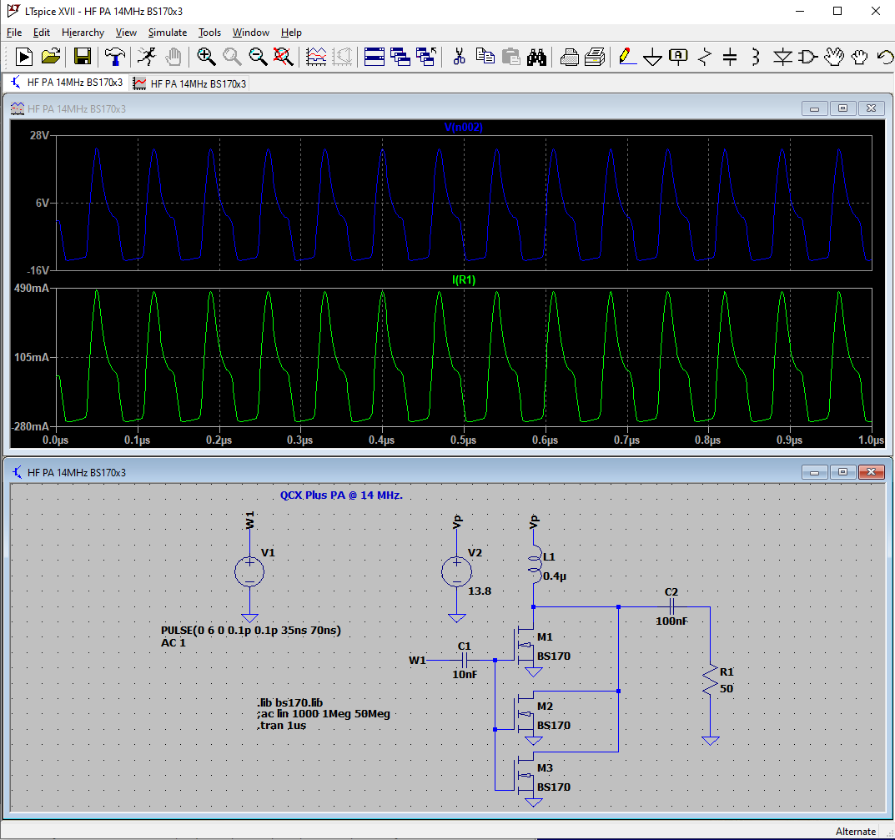Viewport: 895px width, 840px height.
Task: Click the PULSE source definition text
Action: 251,631
